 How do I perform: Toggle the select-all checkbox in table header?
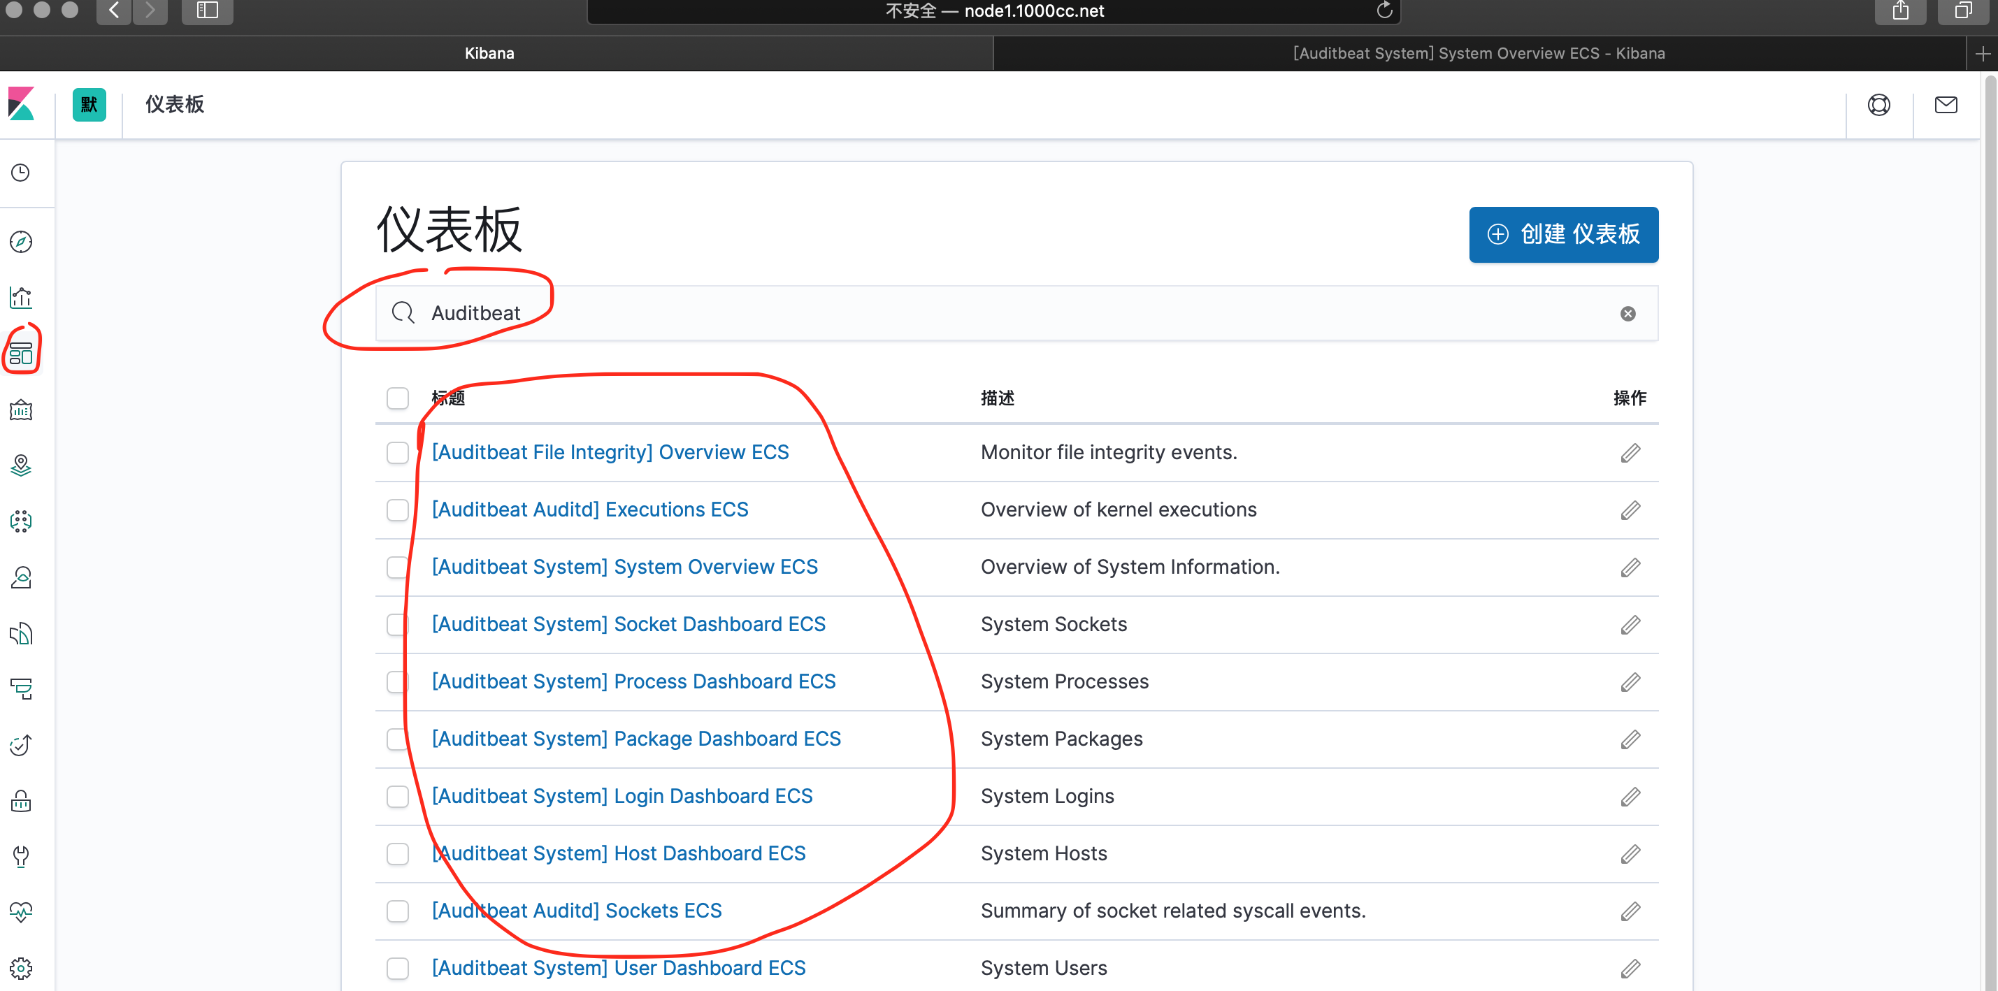[x=397, y=398]
